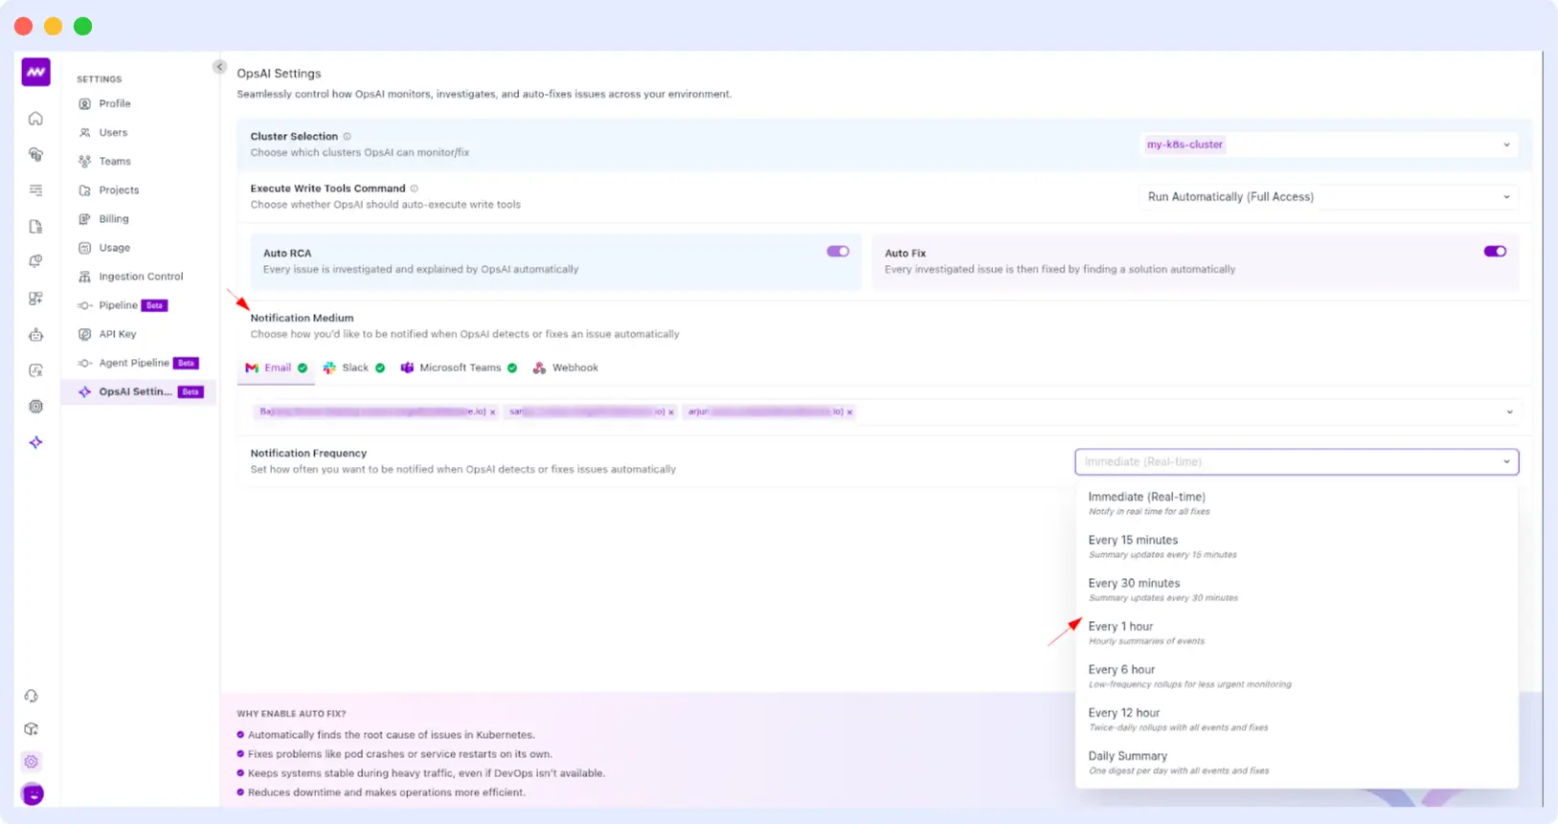Switch to the Slack notification tab
Image resolution: width=1558 pixels, height=824 pixels.
click(354, 367)
